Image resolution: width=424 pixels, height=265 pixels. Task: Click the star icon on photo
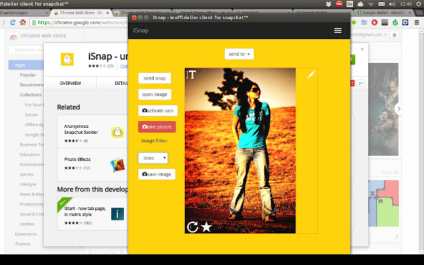pyautogui.click(x=206, y=227)
